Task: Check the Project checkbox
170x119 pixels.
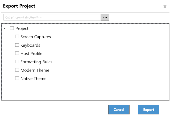Action: pyautogui.click(x=12, y=28)
